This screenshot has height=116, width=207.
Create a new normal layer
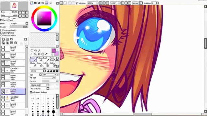point(4,39)
